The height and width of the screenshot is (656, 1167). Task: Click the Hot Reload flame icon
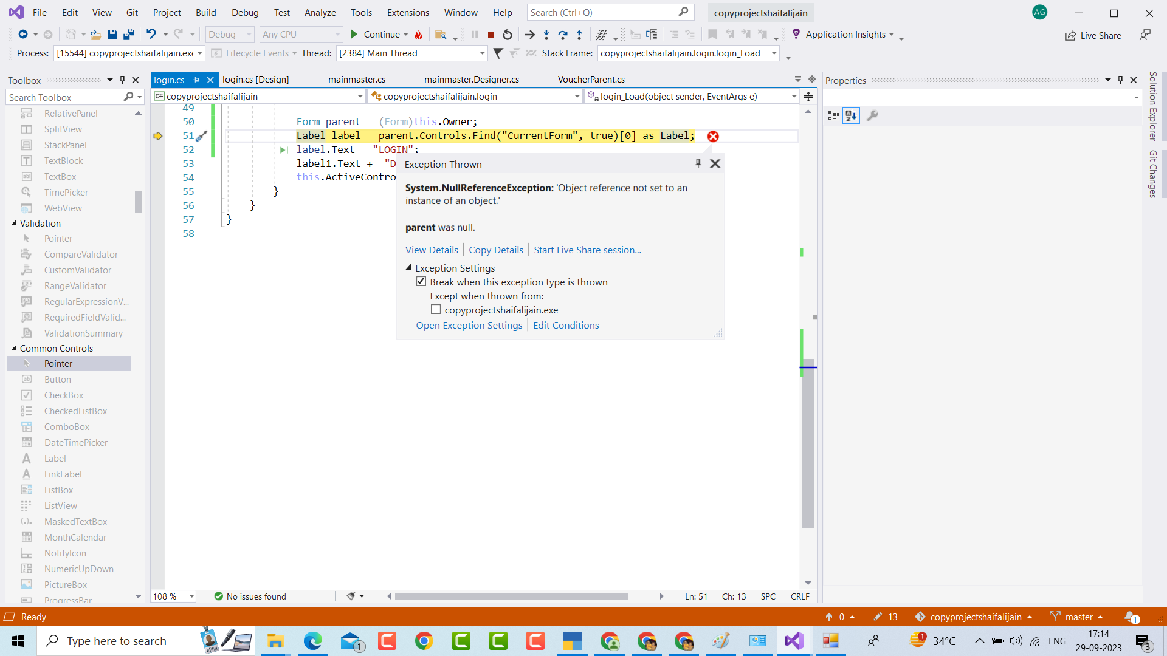[418, 35]
